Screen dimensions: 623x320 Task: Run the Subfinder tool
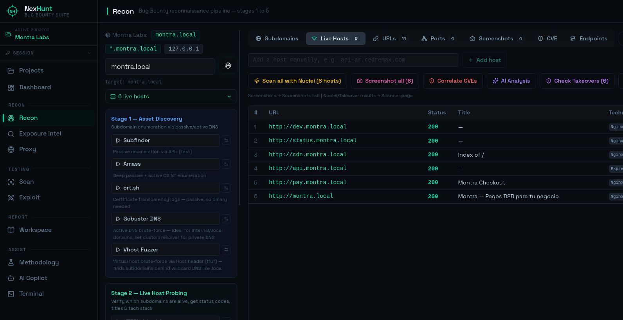166,141
